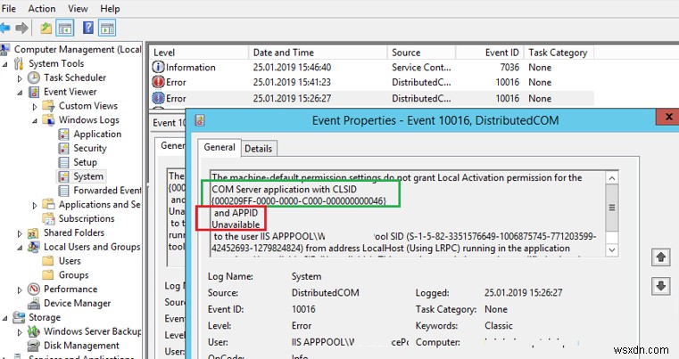Open the File menu
Screen dimensions: 679x359
pyautogui.click(x=9, y=8)
